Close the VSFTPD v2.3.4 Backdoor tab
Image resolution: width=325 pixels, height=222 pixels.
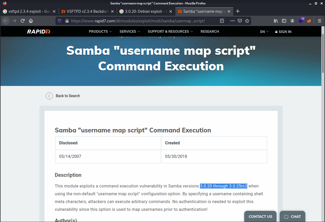(112, 11)
